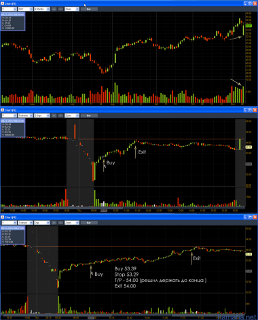Screen dimensions: 258x320
Task: Click the horizontal scrollbar under bottom chart
Action: 124,315
